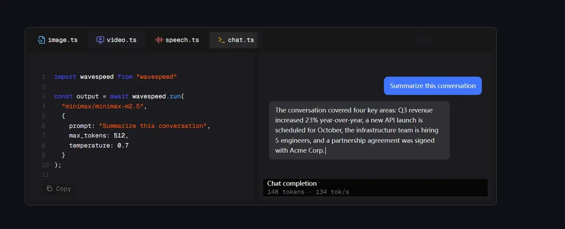Click line number 10 in the gutter
Screen dimensions: 565x229
click(x=45, y=165)
